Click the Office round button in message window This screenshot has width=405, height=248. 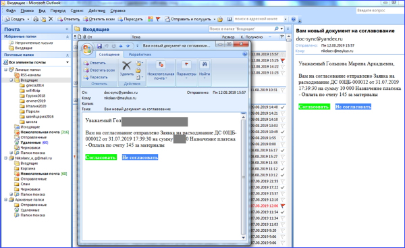(87, 49)
